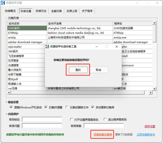Image resolution: width=163 pixels, height=143 pixels.
Task: Click the 保存设置 link
Action: [x=150, y=126]
